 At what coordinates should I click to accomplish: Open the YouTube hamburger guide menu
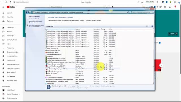tap(3, 7)
